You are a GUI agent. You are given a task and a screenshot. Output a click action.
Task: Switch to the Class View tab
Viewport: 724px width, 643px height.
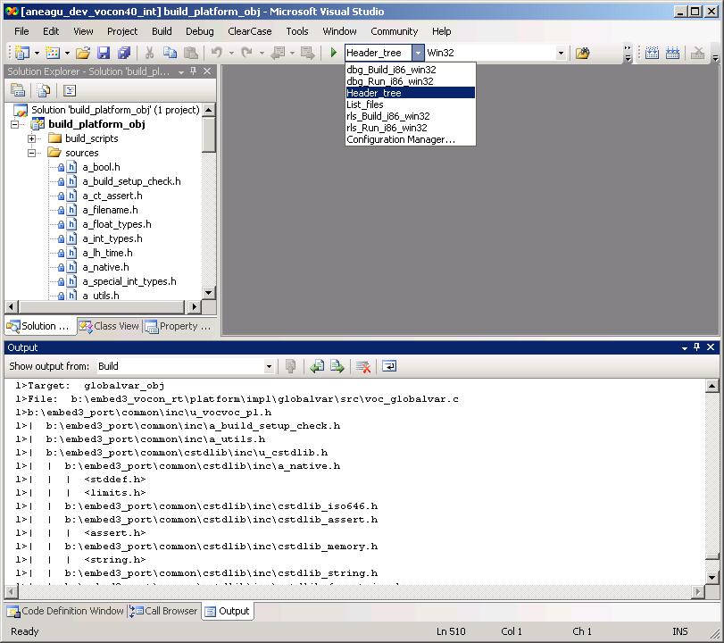pos(110,326)
